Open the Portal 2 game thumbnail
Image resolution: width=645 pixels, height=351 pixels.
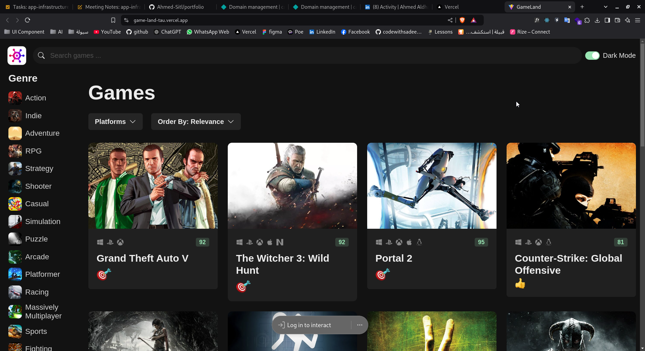point(432,186)
